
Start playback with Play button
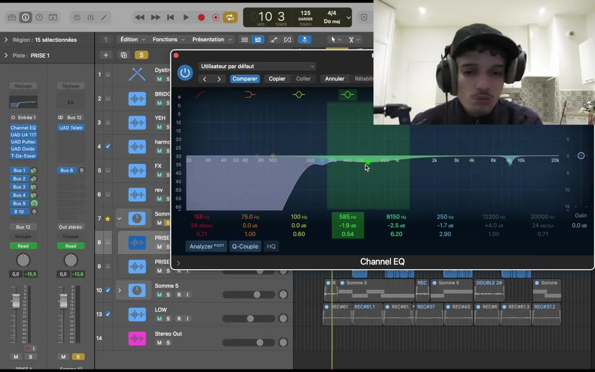coord(186,18)
